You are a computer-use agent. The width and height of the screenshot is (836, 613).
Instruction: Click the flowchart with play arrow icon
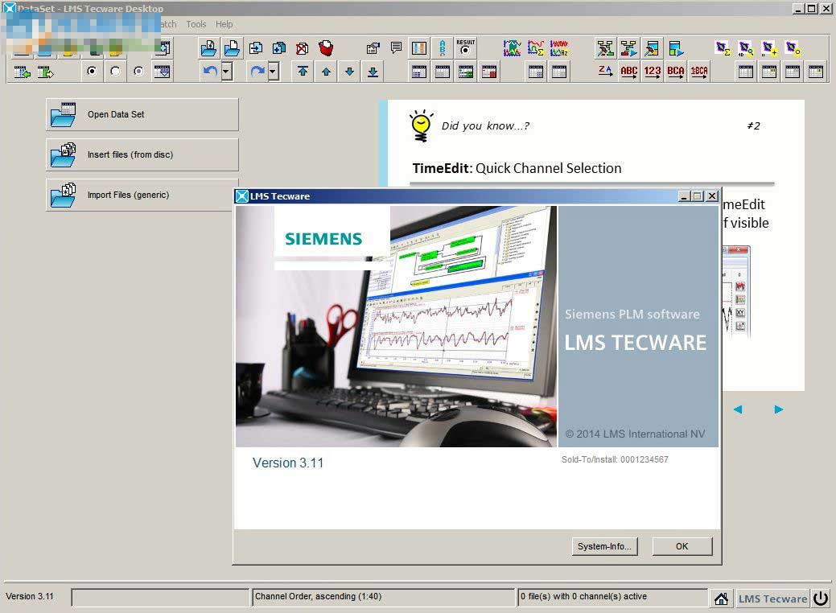tap(628, 48)
